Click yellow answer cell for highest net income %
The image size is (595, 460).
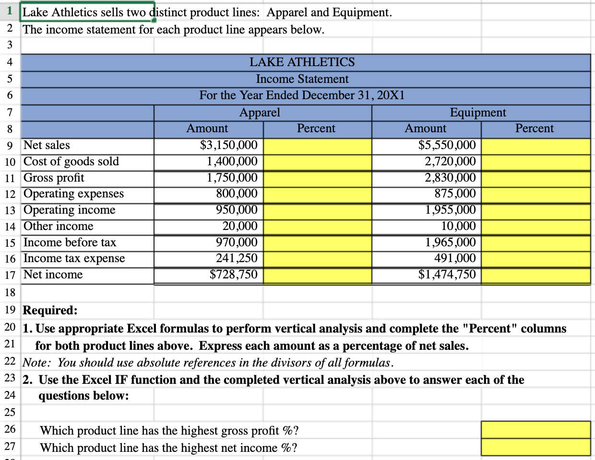point(536,447)
